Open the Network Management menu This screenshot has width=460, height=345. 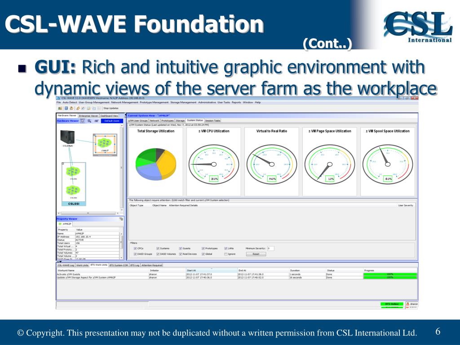(x=124, y=102)
